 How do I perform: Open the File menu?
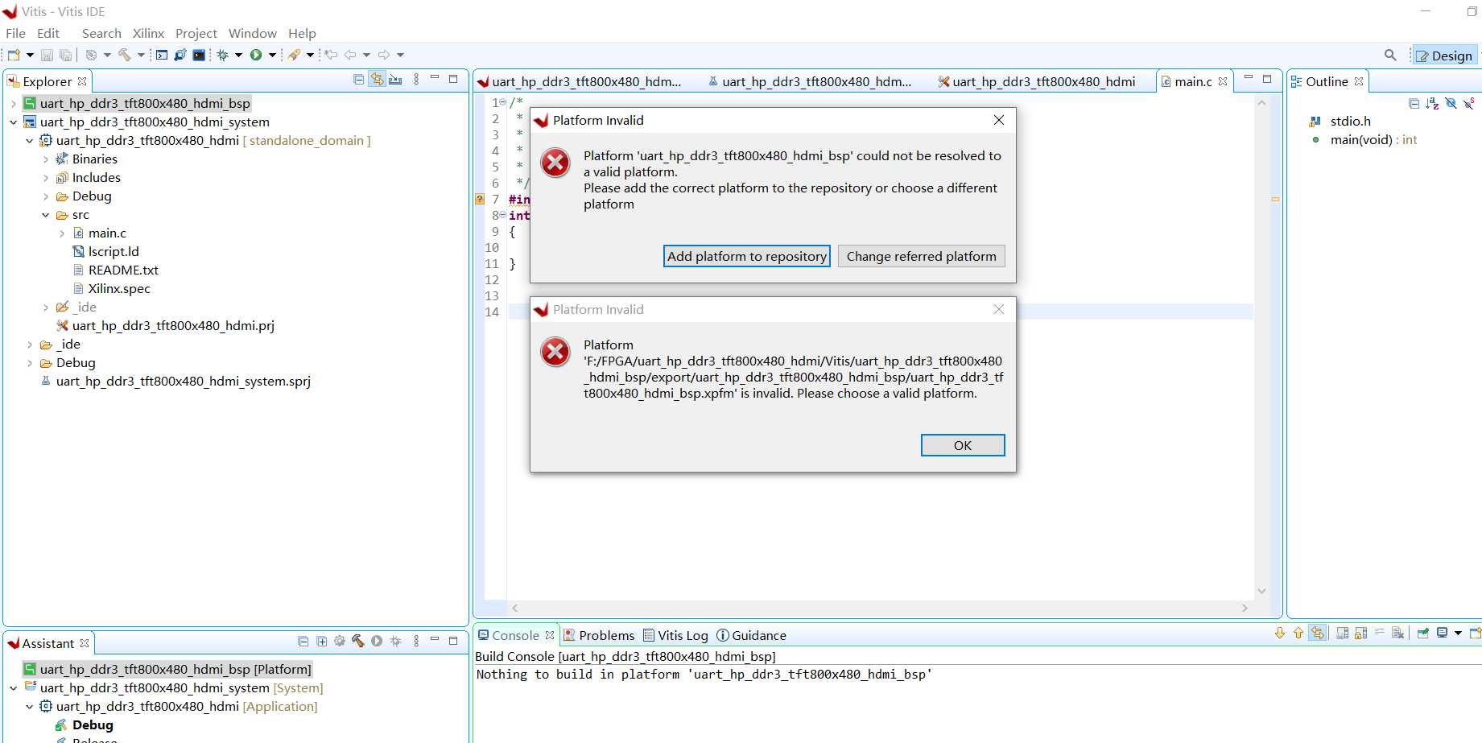[15, 33]
